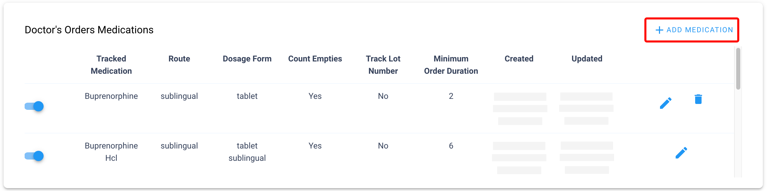Viewport: 768px width, 191px height.
Task: Disable the Buprenorphine toggle switch
Action: [x=35, y=106]
